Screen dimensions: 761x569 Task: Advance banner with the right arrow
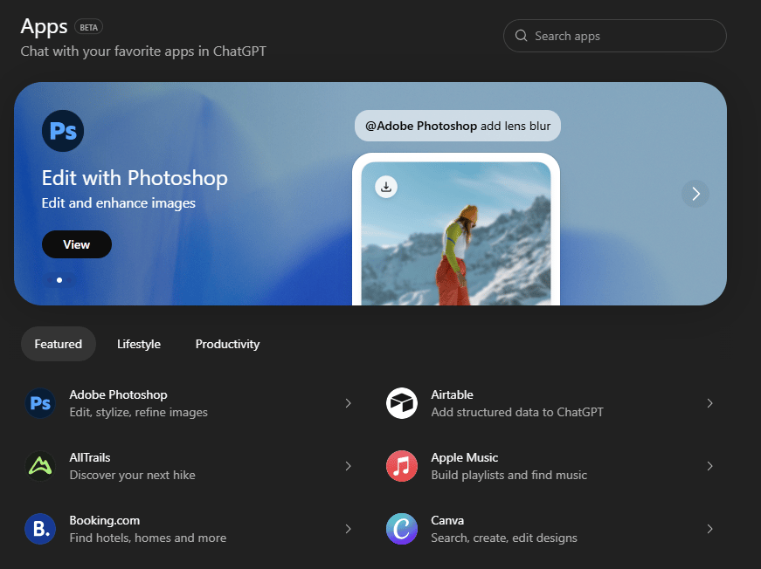click(695, 194)
